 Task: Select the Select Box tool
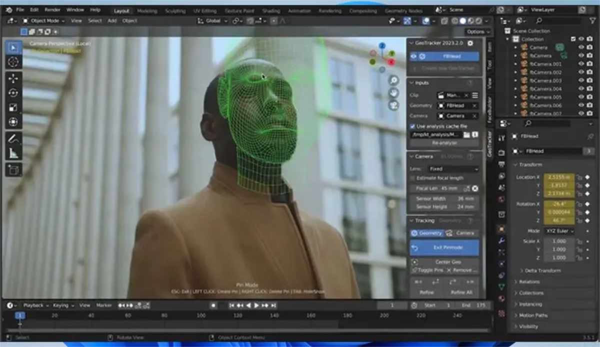pyautogui.click(x=13, y=47)
